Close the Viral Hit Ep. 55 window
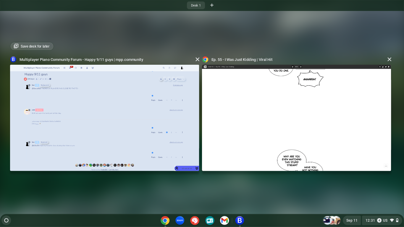The height and width of the screenshot is (227, 404). 389,59
